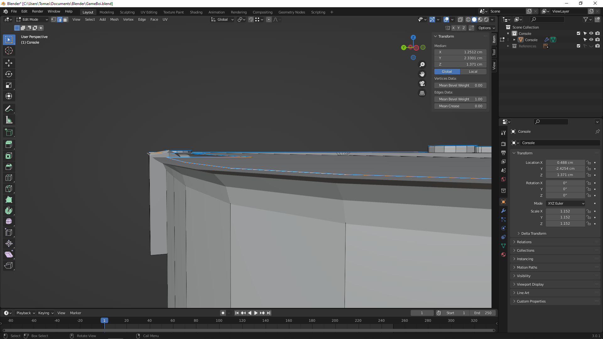Click the Mean Crease value slider
The height and width of the screenshot is (339, 603).
460,106
